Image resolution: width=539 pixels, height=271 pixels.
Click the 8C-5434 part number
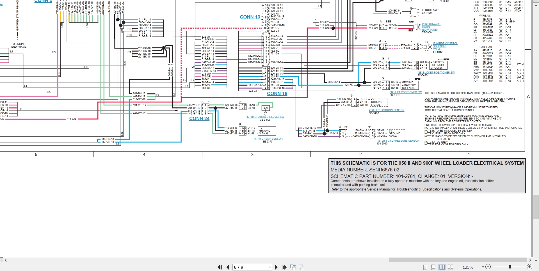(x=394, y=95)
